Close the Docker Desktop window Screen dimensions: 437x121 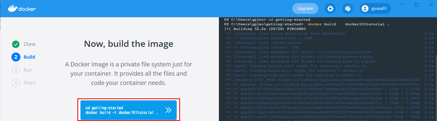[x=431, y=5]
